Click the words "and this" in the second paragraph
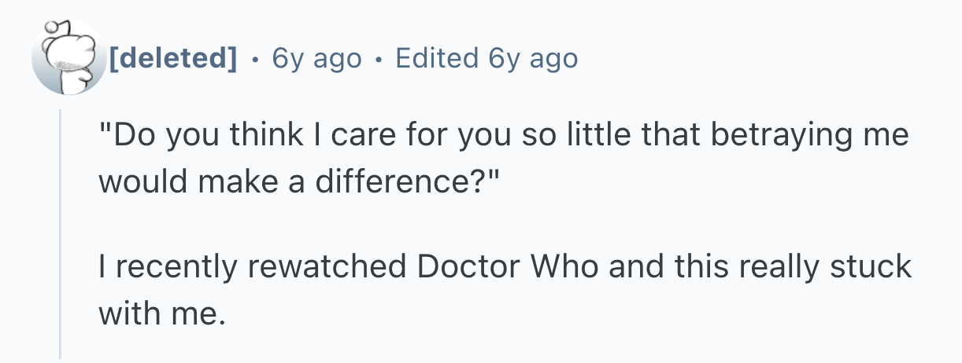Image resolution: width=962 pixels, height=363 pixels. pyautogui.click(x=669, y=266)
